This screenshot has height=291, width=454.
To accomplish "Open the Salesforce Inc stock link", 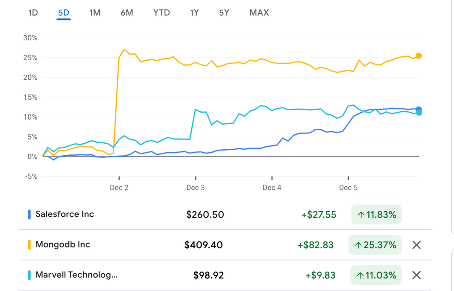I will (65, 214).
